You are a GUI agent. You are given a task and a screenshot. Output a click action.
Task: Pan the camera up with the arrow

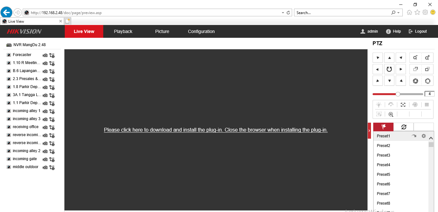[389, 58]
